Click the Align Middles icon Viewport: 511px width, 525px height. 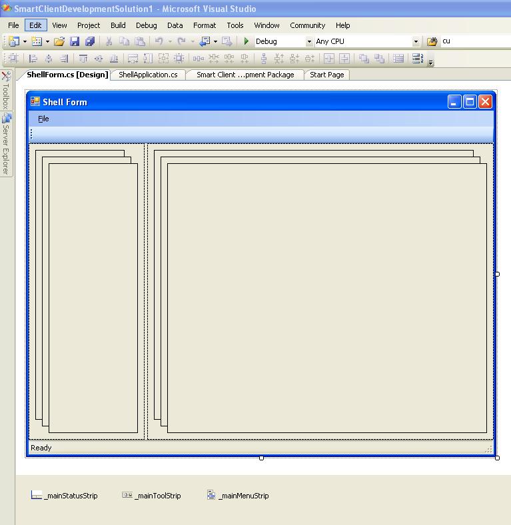click(99, 59)
